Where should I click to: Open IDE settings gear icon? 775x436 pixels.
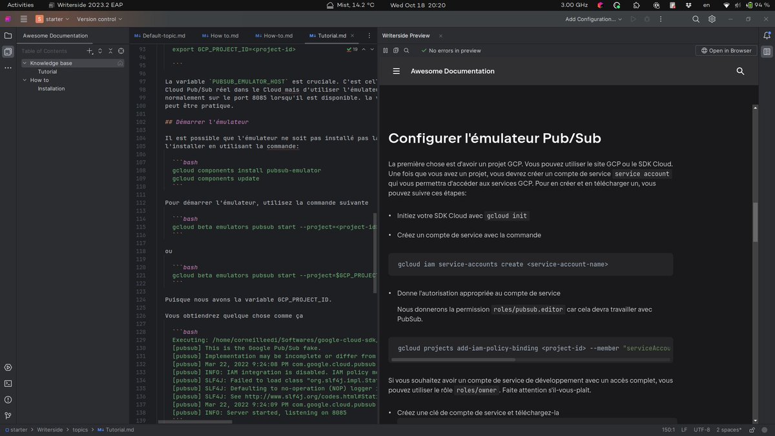point(712,19)
